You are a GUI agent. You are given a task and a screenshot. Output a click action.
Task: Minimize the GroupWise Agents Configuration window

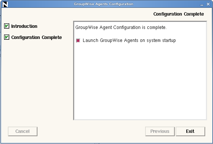(202, 4)
